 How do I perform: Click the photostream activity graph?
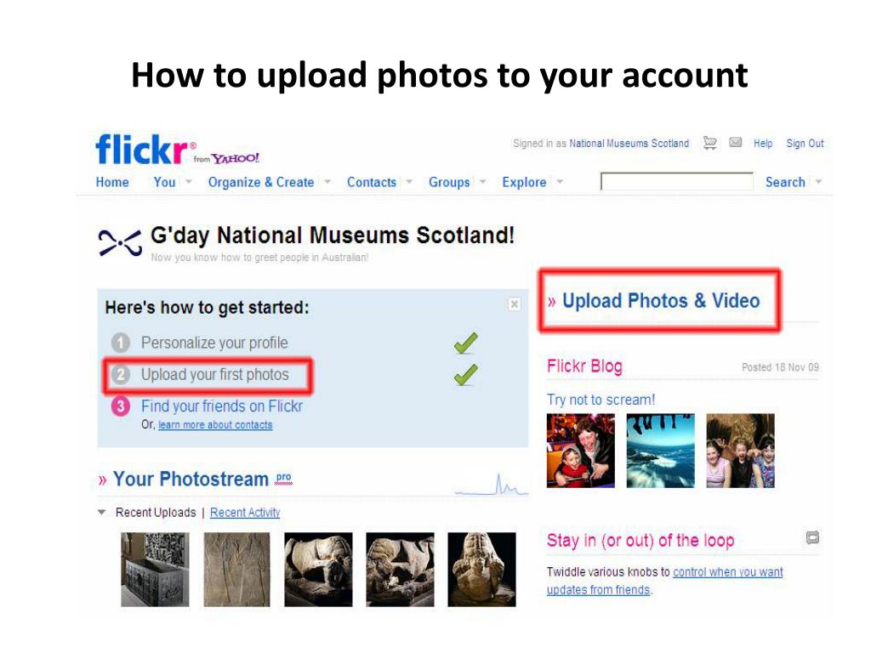click(x=492, y=484)
